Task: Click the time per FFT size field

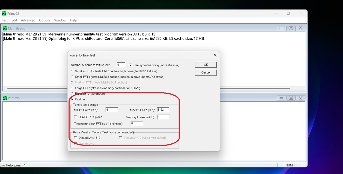Action: tap(137, 123)
